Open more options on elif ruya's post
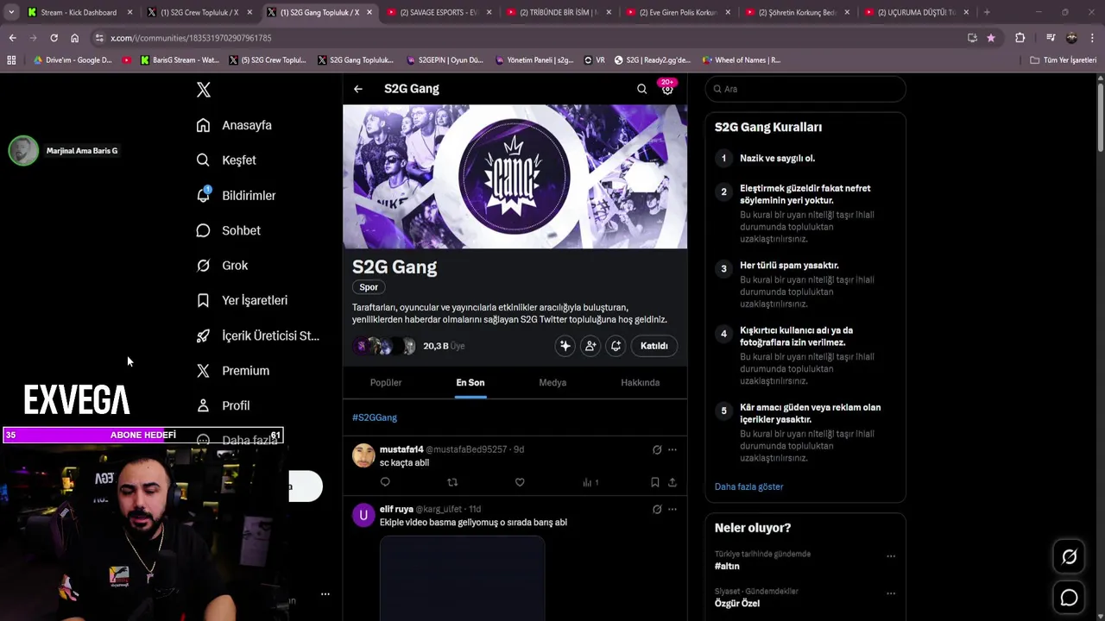 (x=672, y=509)
